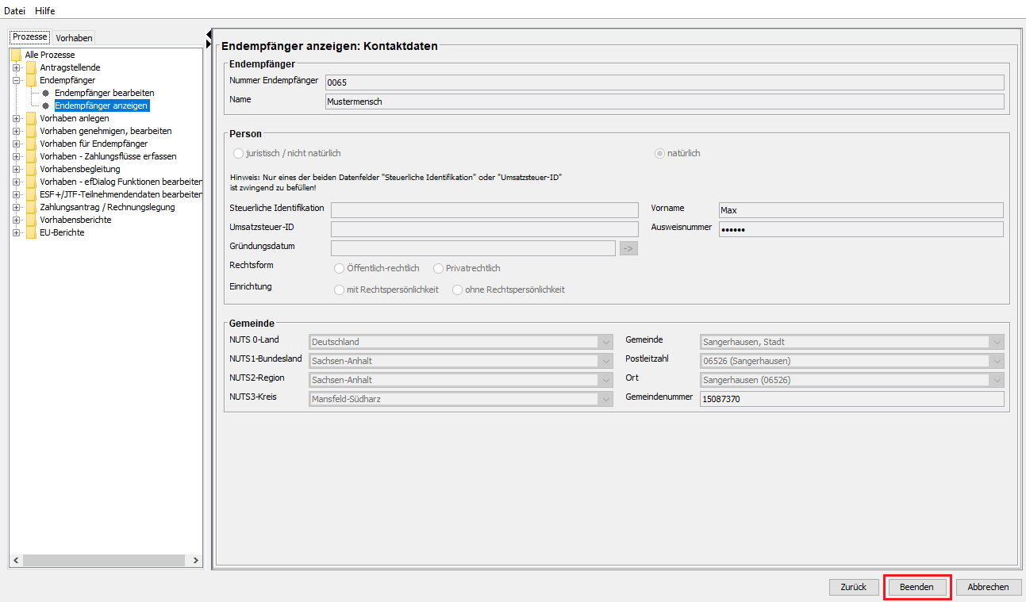This screenshot has width=1026, height=602.
Task: Select Alle Prozesse root folder
Action: click(50, 55)
